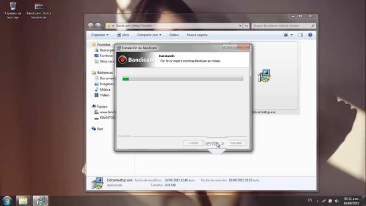Image resolution: width=366 pixels, height=206 pixels.
Task: Select Equipo in the navigation pane
Action: 100,106
